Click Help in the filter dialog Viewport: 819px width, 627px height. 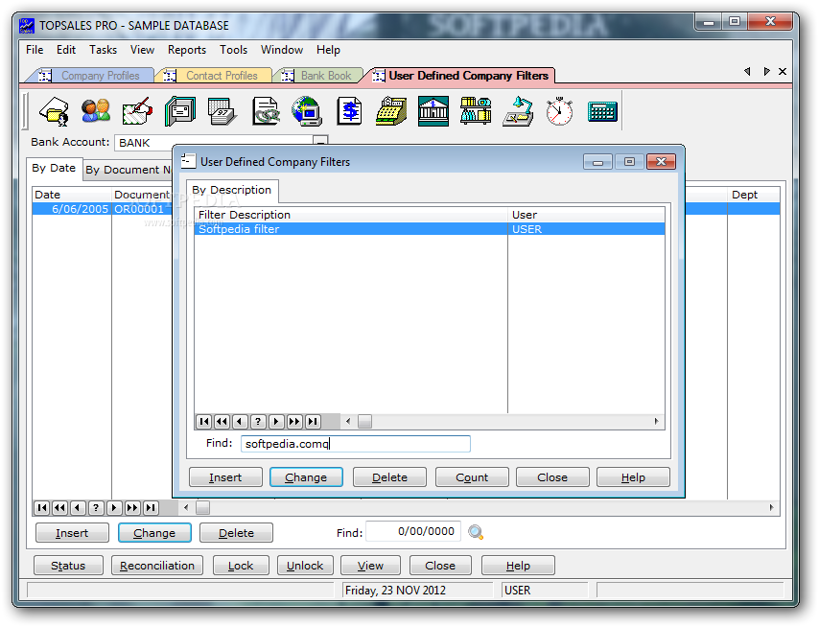(x=633, y=477)
